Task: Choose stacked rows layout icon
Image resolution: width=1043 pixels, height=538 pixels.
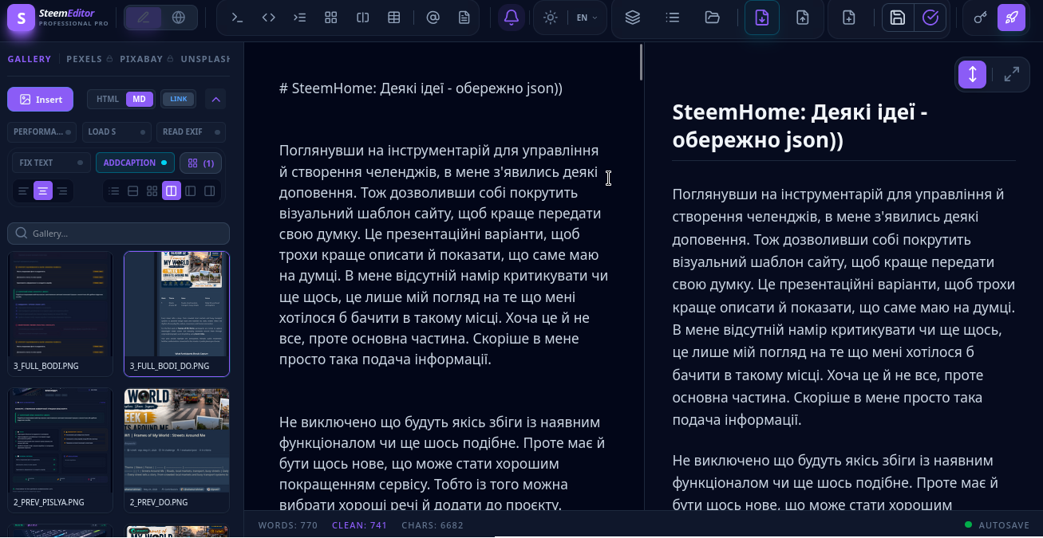Action: [x=133, y=191]
